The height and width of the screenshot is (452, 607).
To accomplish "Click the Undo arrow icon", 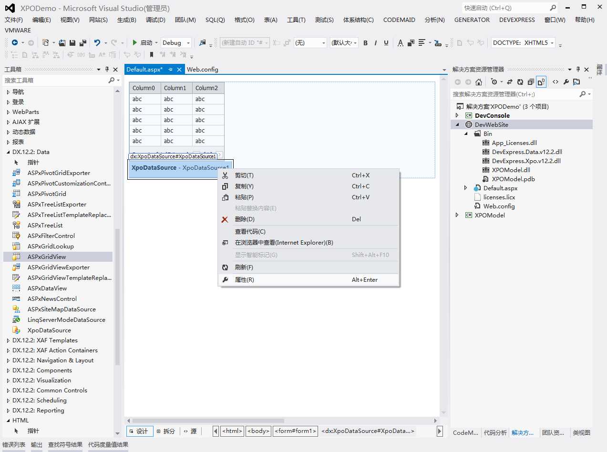I will click(97, 43).
